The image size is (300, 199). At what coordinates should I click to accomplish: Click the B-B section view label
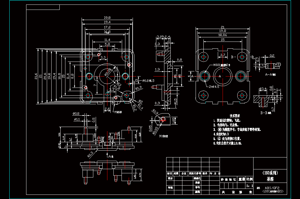pyautogui.click(x=266, y=113)
